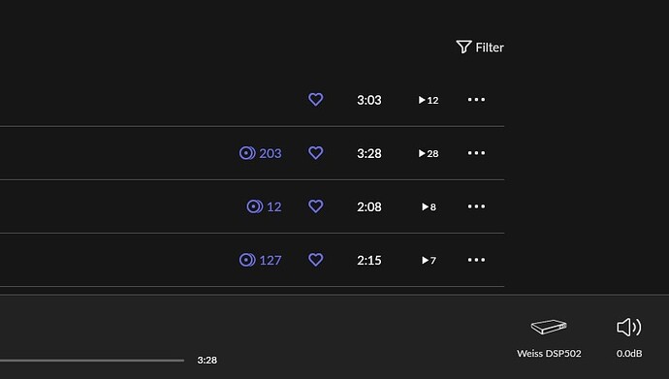
Task: Open three-dot menu for 2:08 track
Action: tap(476, 206)
